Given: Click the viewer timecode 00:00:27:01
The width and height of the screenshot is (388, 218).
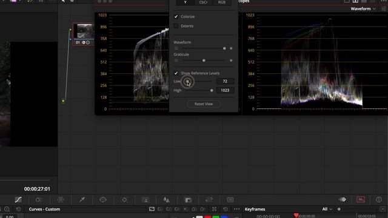Looking at the screenshot, I should pyautogui.click(x=37, y=189).
